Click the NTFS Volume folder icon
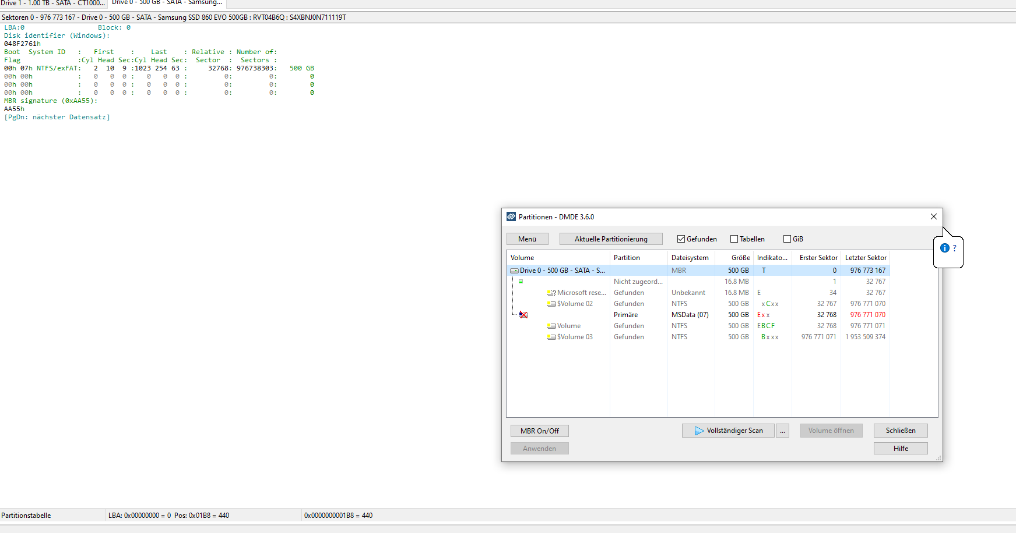Image resolution: width=1016 pixels, height=533 pixels. 550,326
